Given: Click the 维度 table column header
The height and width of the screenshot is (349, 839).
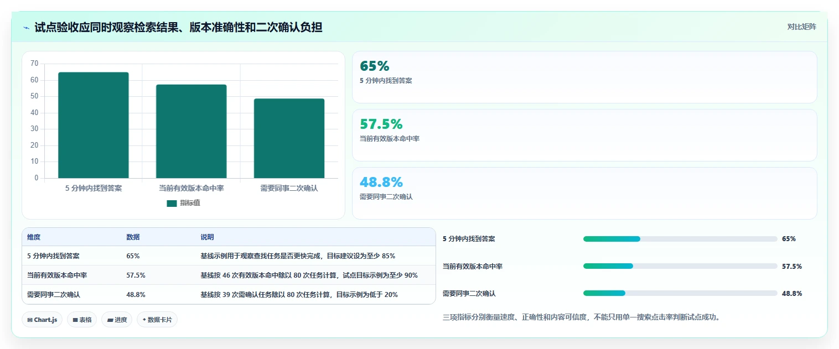Looking at the screenshot, I should pos(34,237).
